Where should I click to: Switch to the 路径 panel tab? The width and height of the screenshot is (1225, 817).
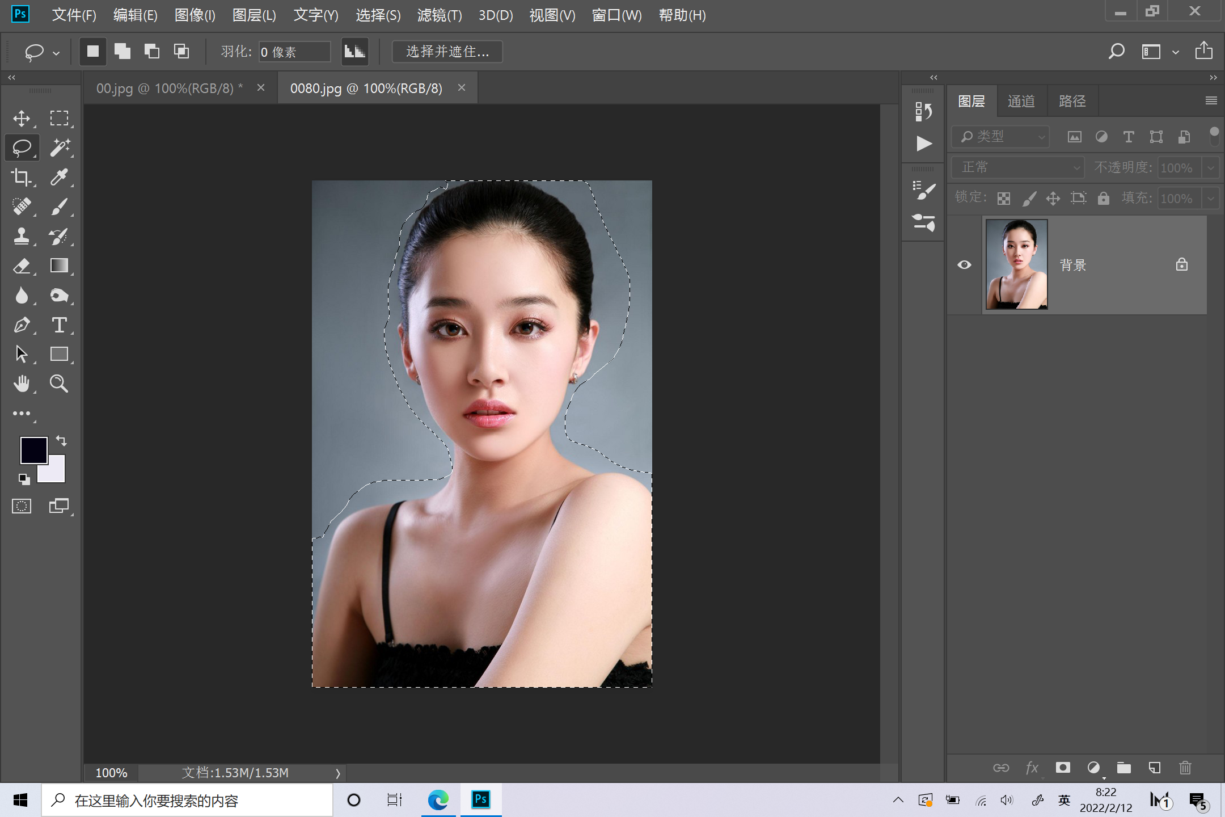(1072, 101)
